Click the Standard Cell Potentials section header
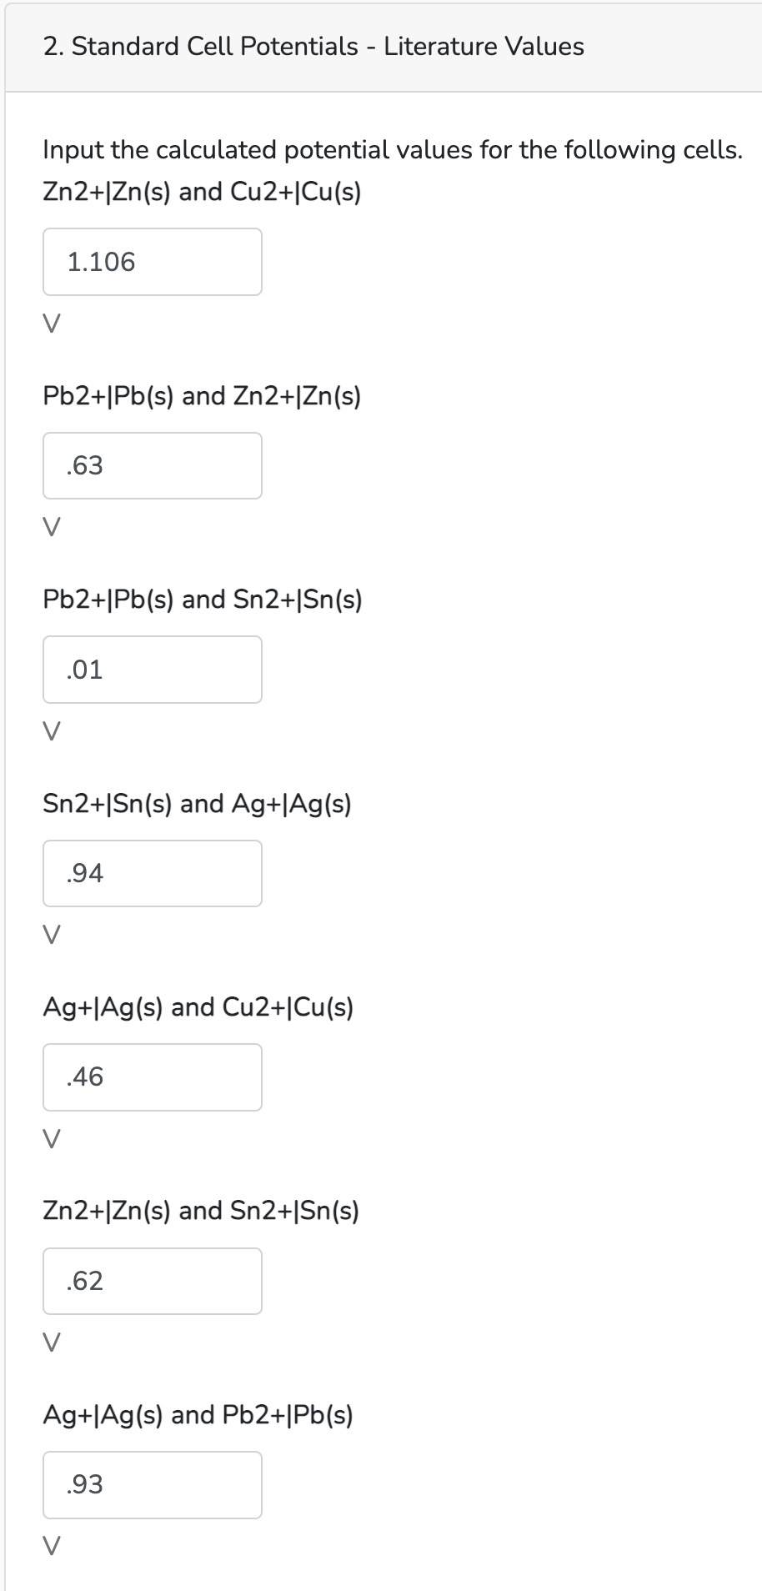 click(x=312, y=47)
